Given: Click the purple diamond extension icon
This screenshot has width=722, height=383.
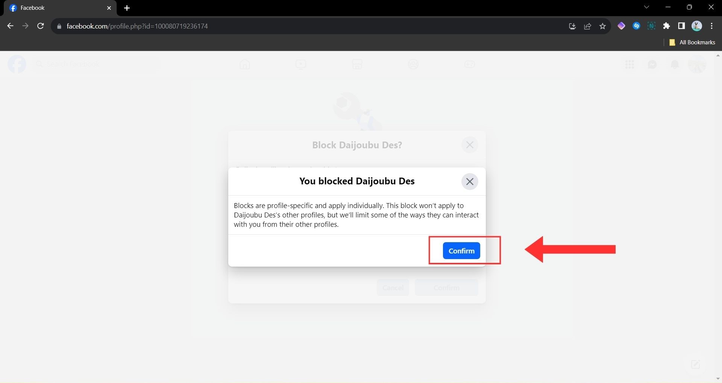Looking at the screenshot, I should [621, 26].
